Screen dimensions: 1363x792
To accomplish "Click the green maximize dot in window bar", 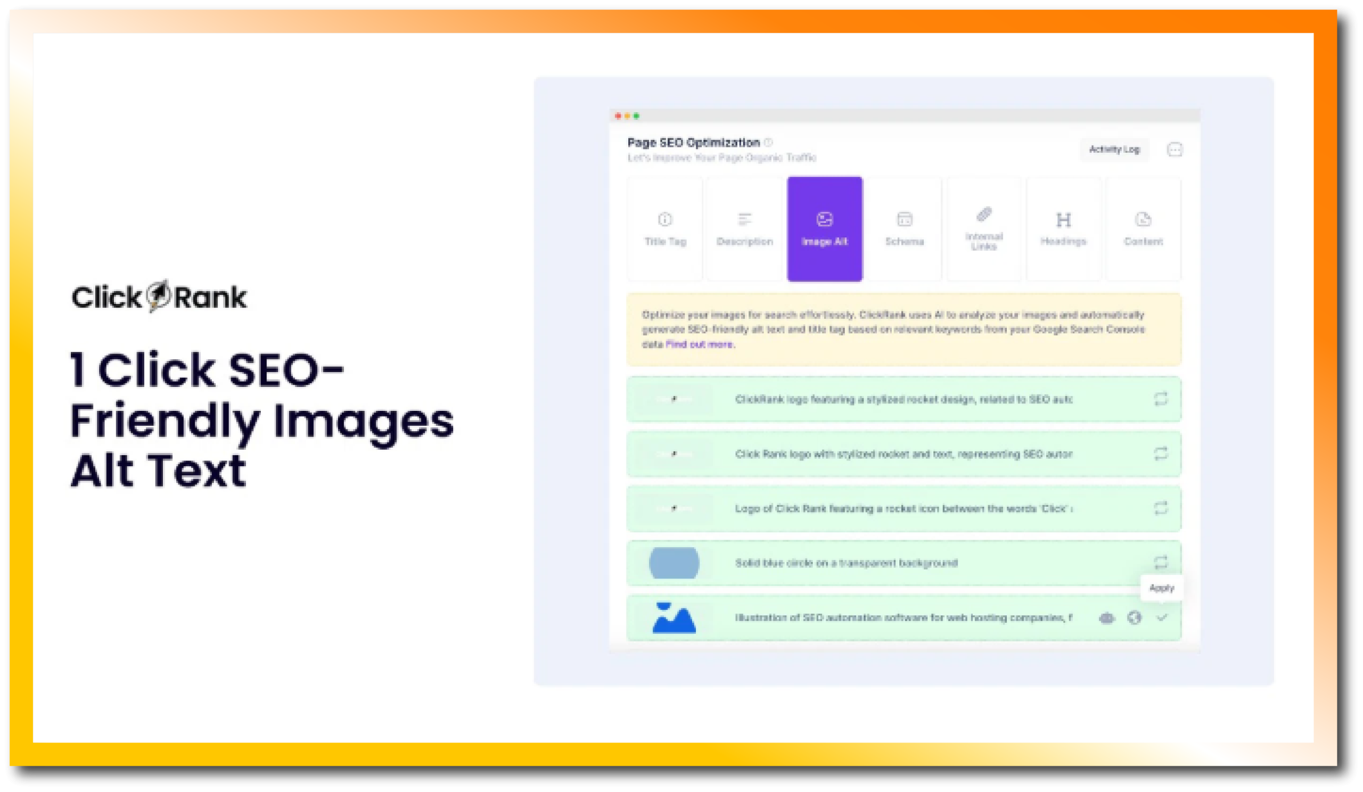I will click(x=637, y=115).
